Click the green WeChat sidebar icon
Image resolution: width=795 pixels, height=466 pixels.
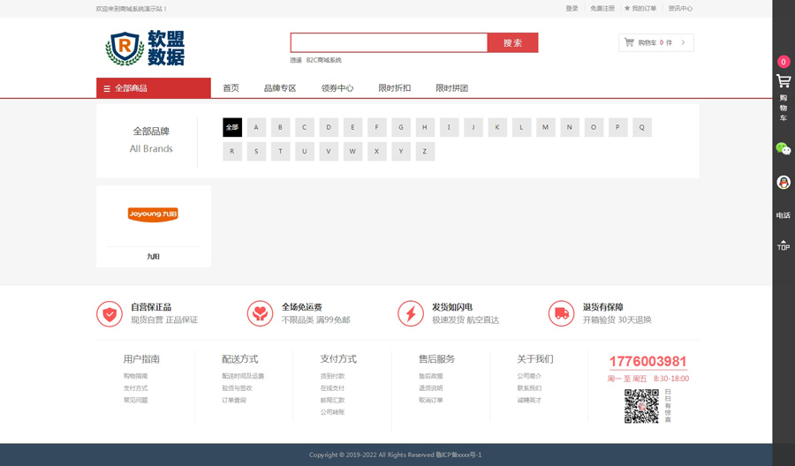click(783, 149)
